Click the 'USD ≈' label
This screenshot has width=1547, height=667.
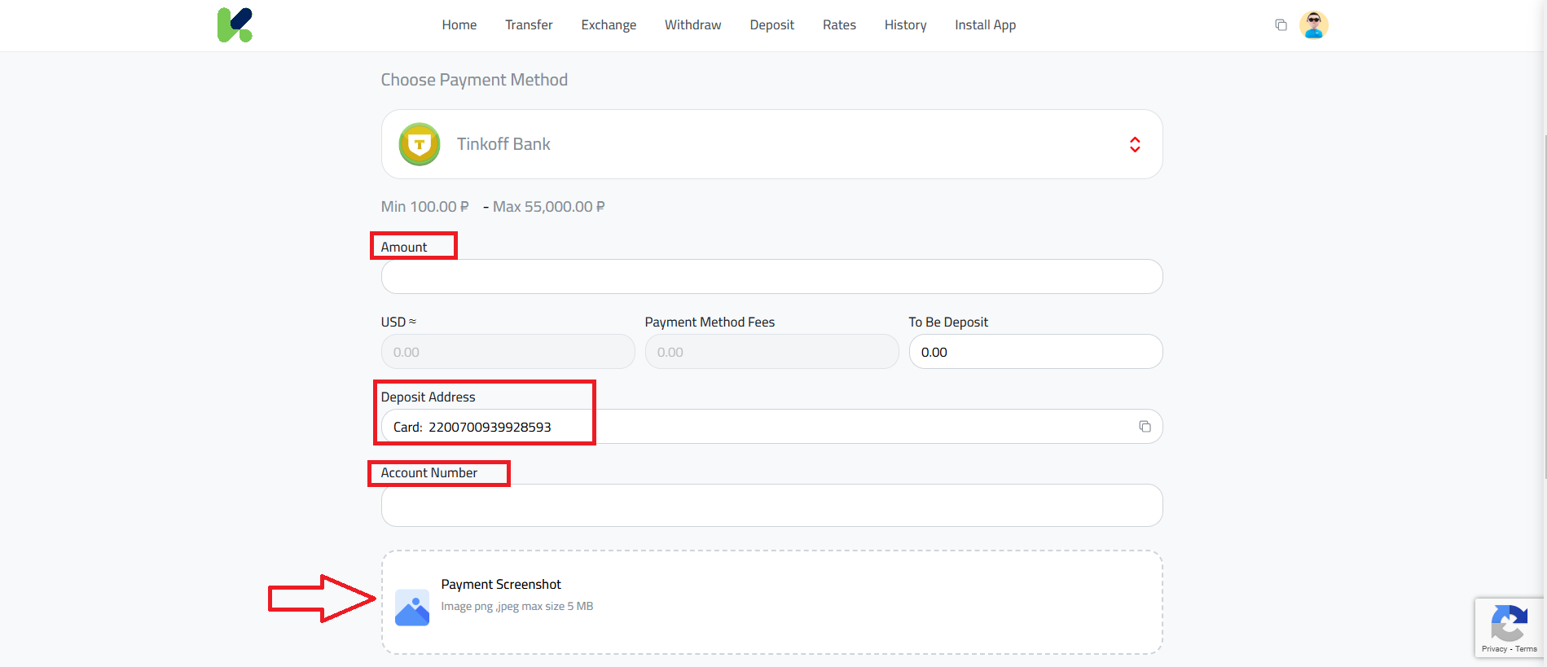pyautogui.click(x=398, y=323)
